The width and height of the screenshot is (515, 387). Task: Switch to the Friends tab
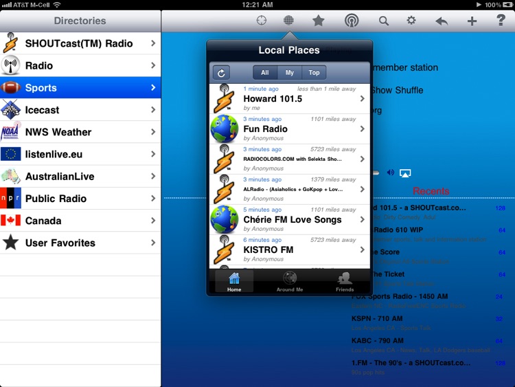[345, 282]
